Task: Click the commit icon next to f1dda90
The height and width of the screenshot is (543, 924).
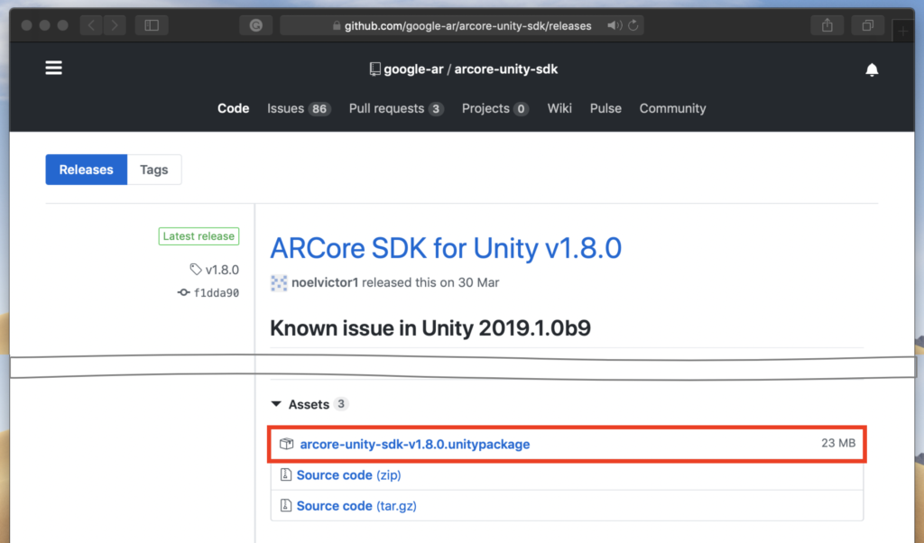Action: tap(183, 292)
